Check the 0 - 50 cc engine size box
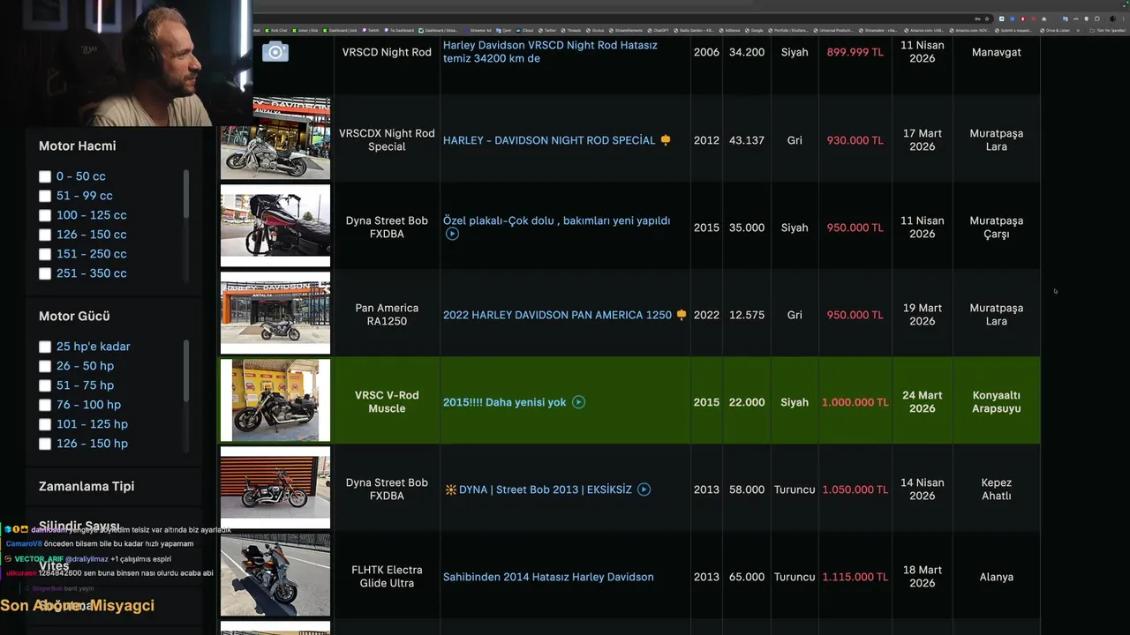 point(45,176)
